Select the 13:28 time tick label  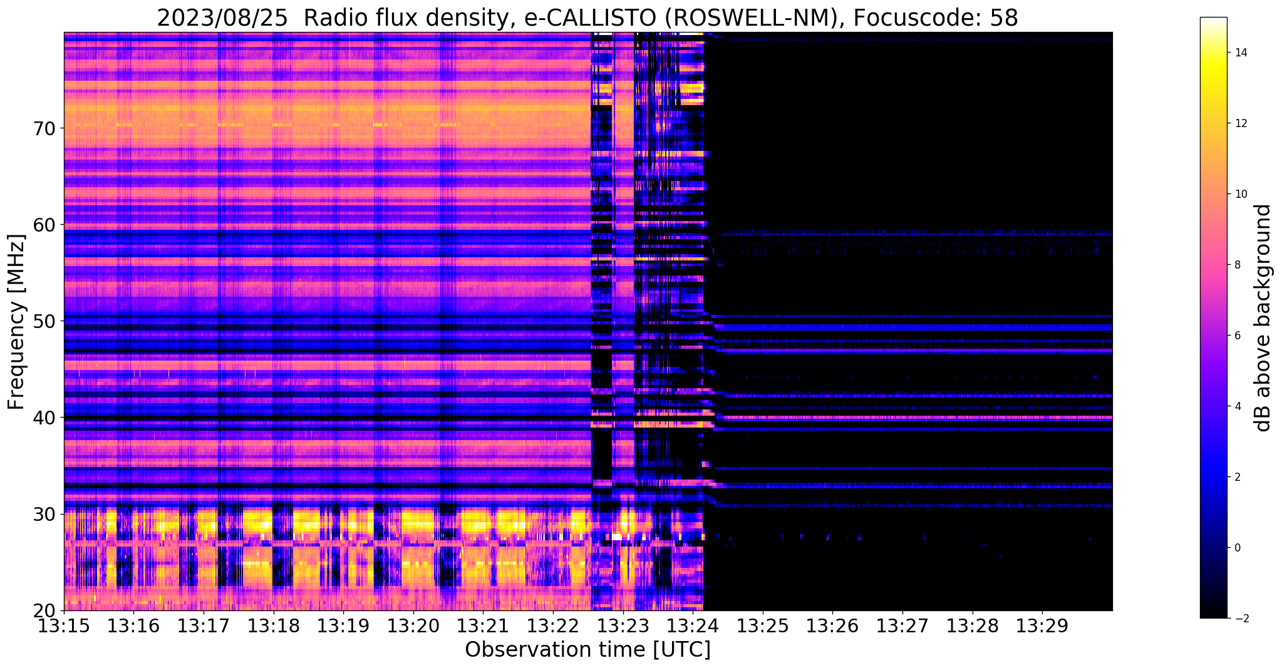pyautogui.click(x=972, y=625)
